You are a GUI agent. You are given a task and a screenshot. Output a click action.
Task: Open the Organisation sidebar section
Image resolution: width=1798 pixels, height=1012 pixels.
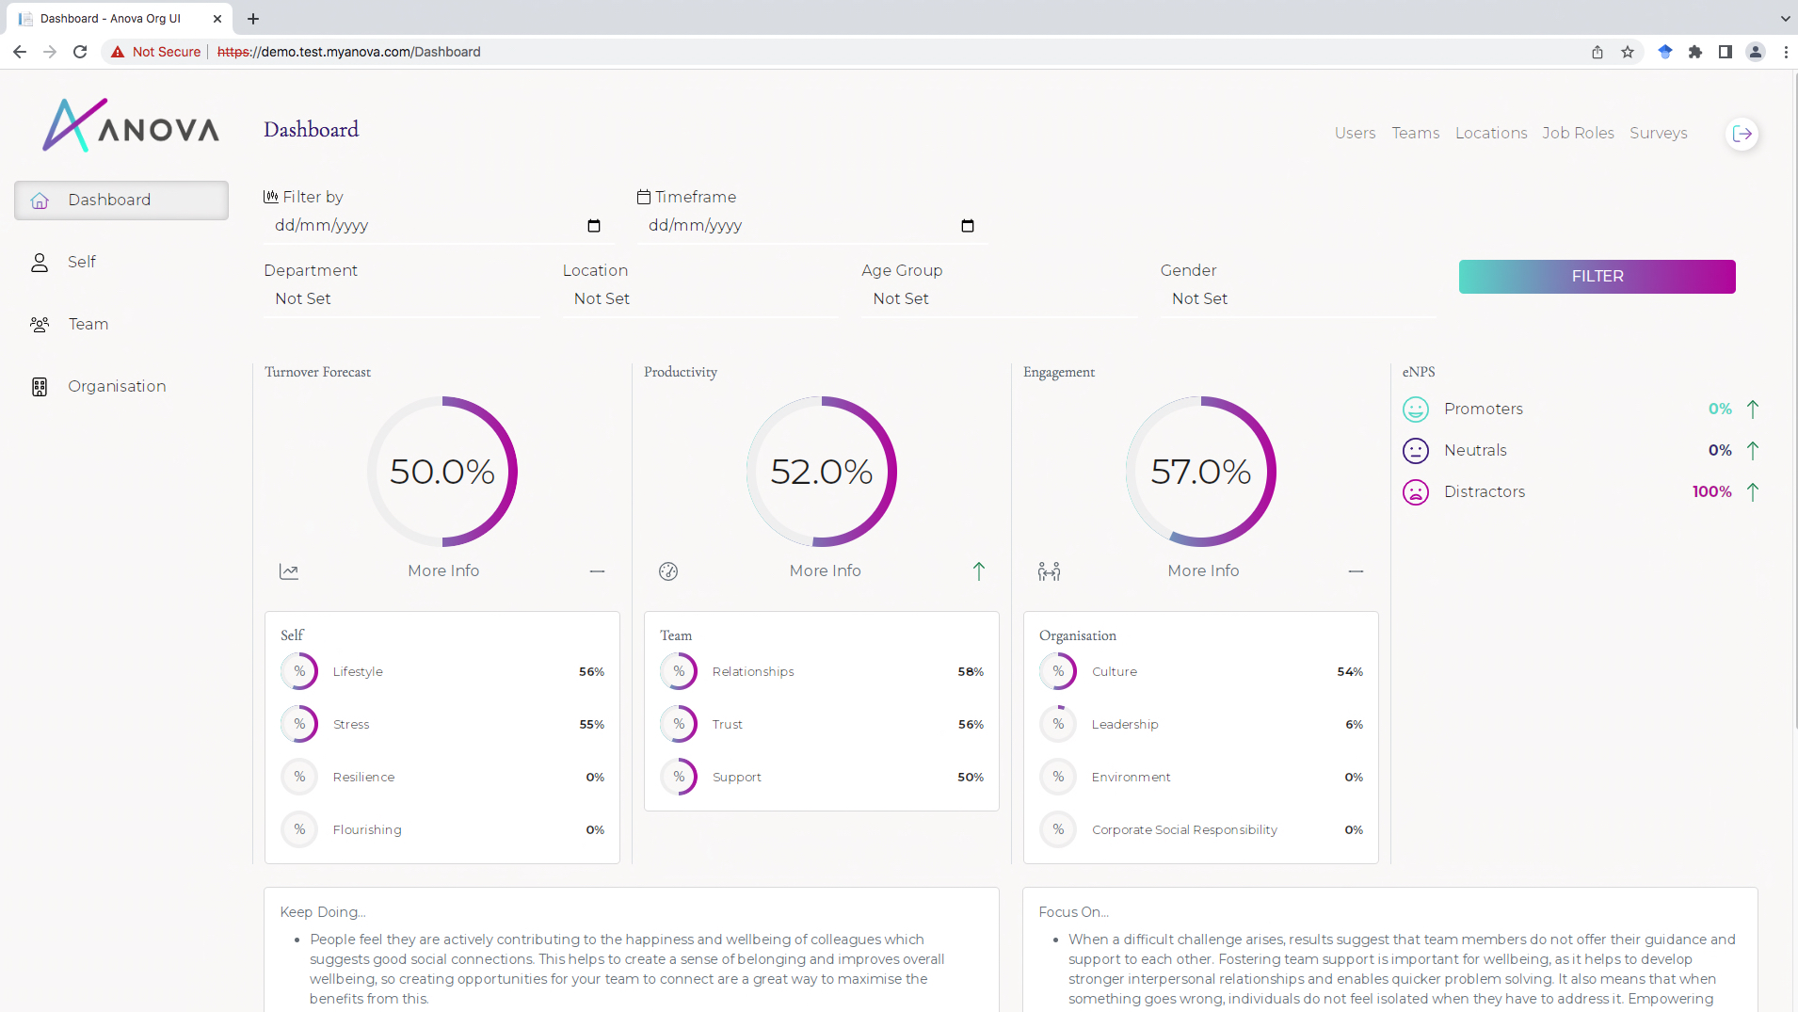pyautogui.click(x=117, y=387)
